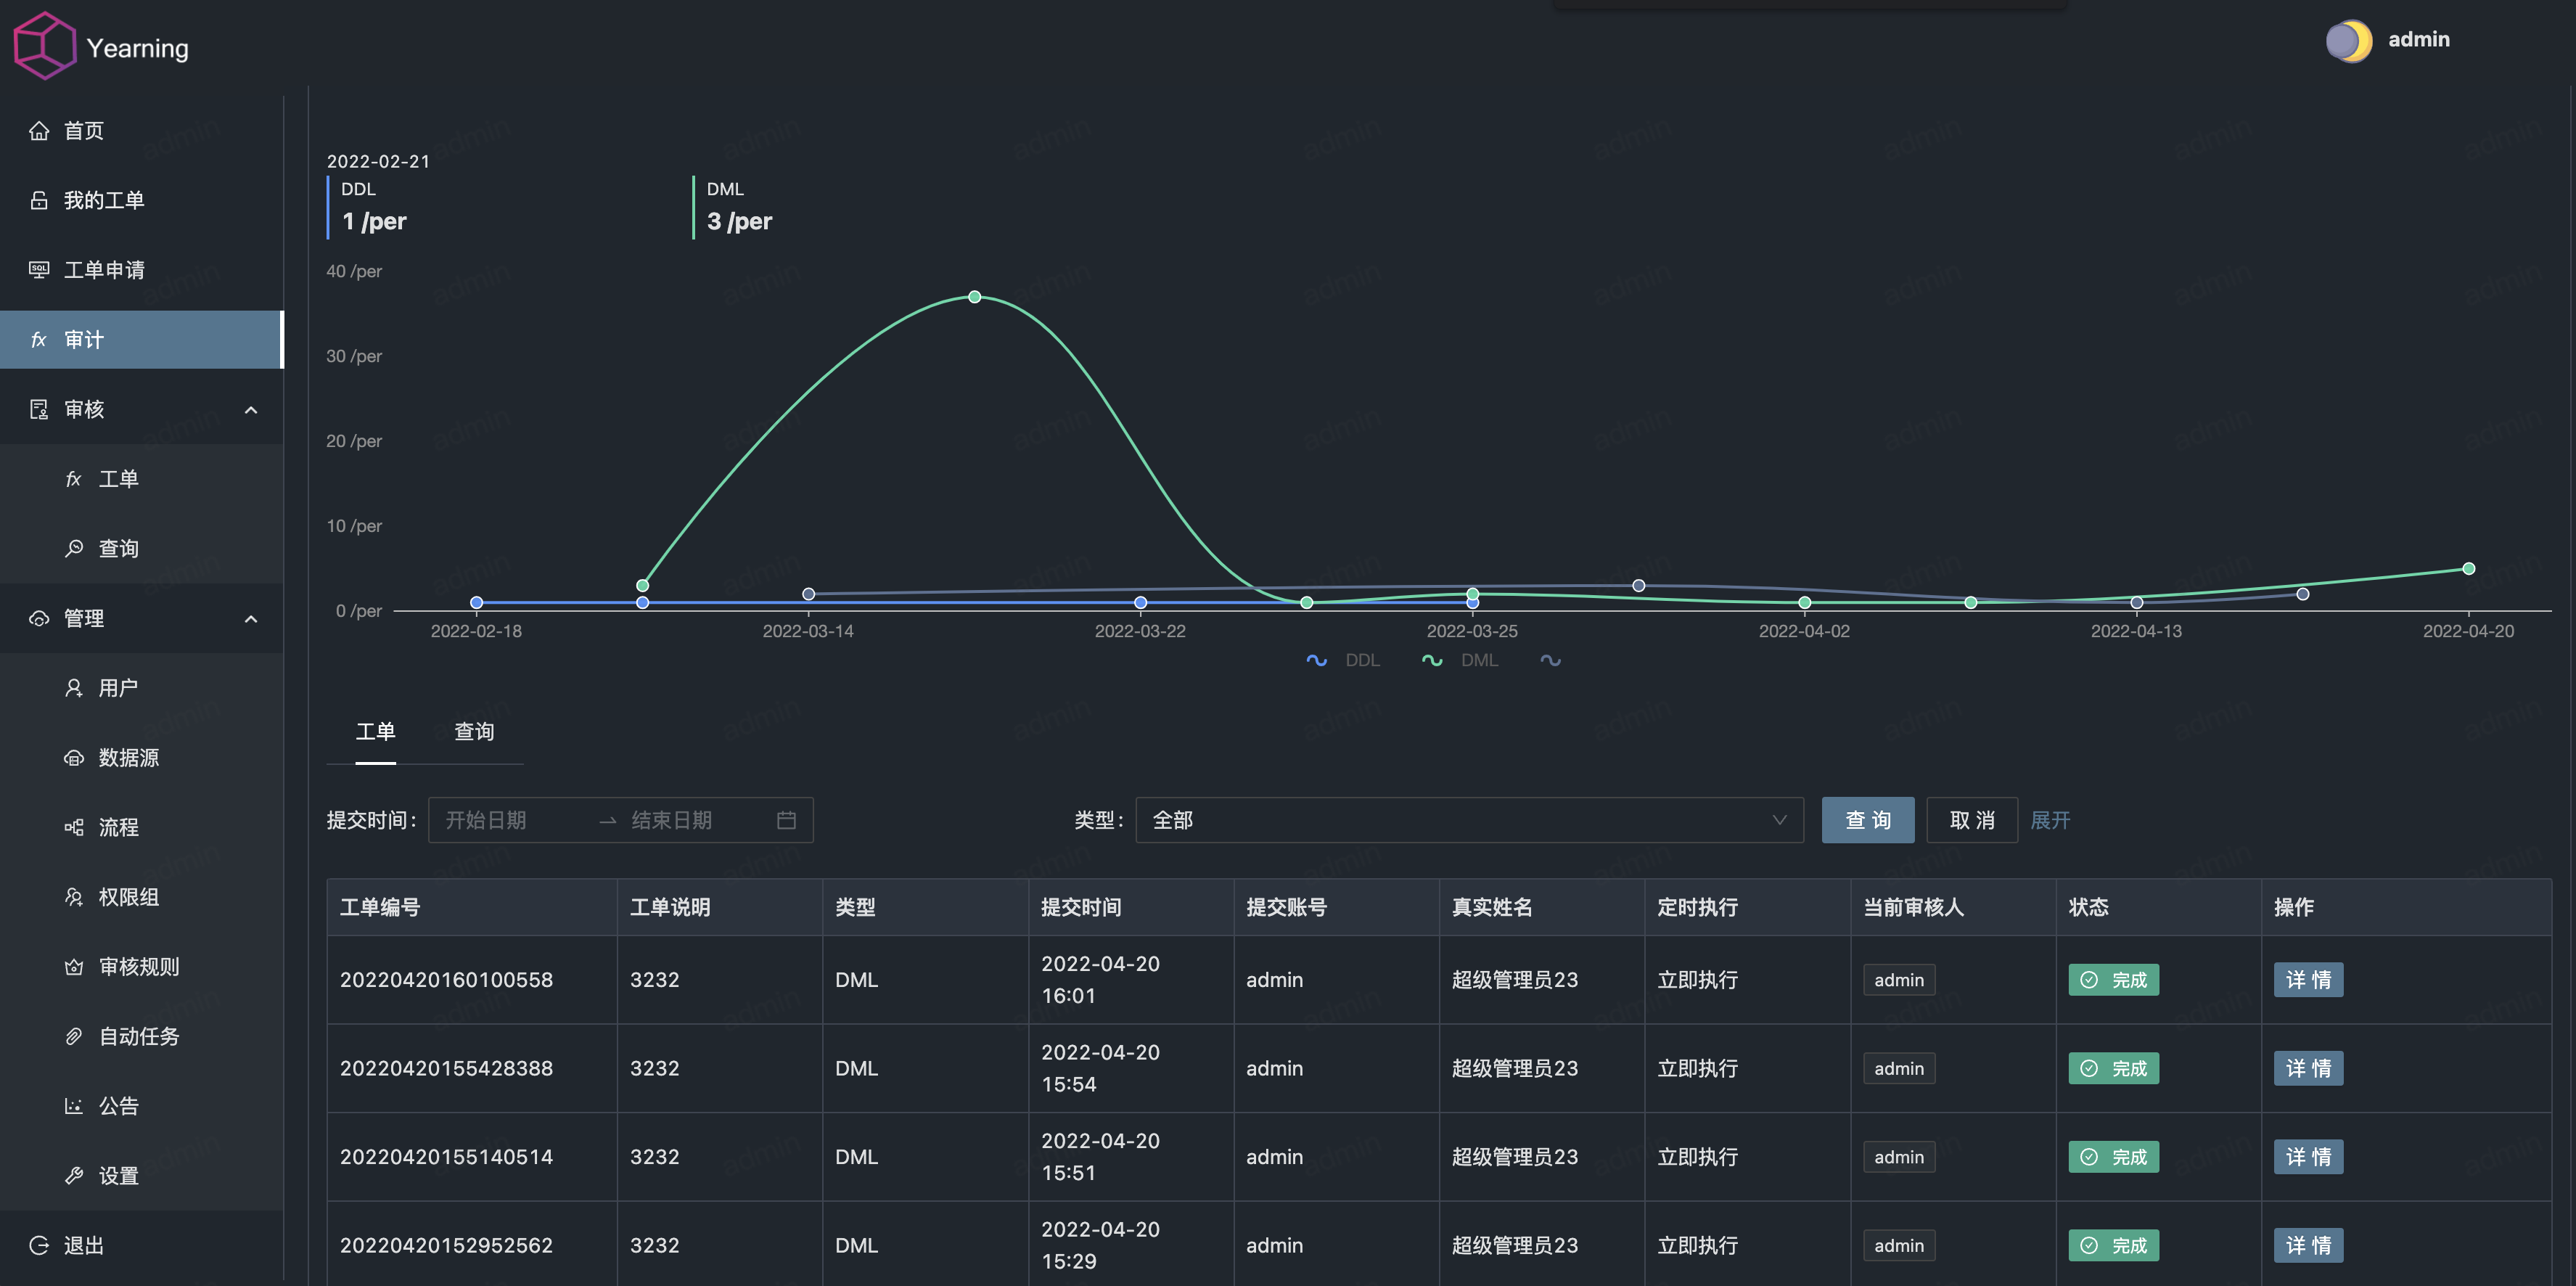
Task: Open the 类型 全部 dropdown
Action: [x=1468, y=820]
